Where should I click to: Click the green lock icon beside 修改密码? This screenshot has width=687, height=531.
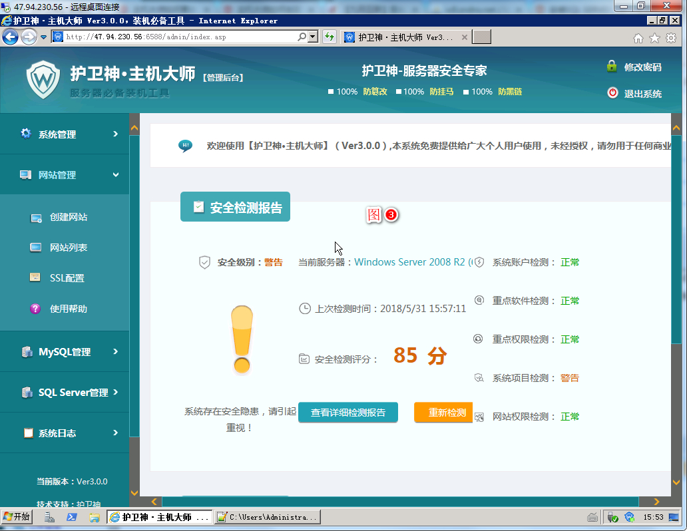(x=612, y=66)
